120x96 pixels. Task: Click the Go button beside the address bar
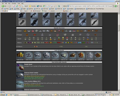tap(116, 6)
